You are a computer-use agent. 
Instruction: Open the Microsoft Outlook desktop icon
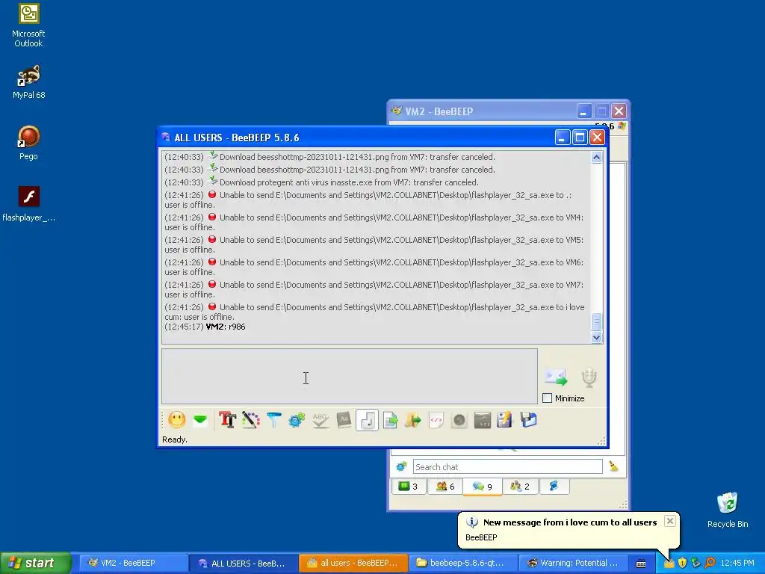point(28,25)
